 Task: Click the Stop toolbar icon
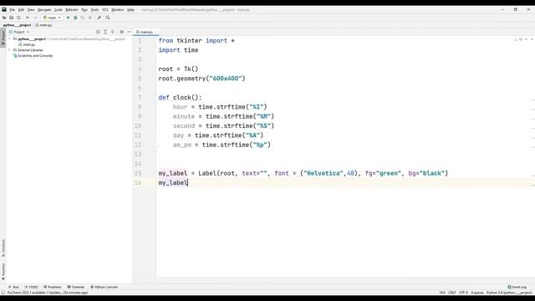pos(90,18)
